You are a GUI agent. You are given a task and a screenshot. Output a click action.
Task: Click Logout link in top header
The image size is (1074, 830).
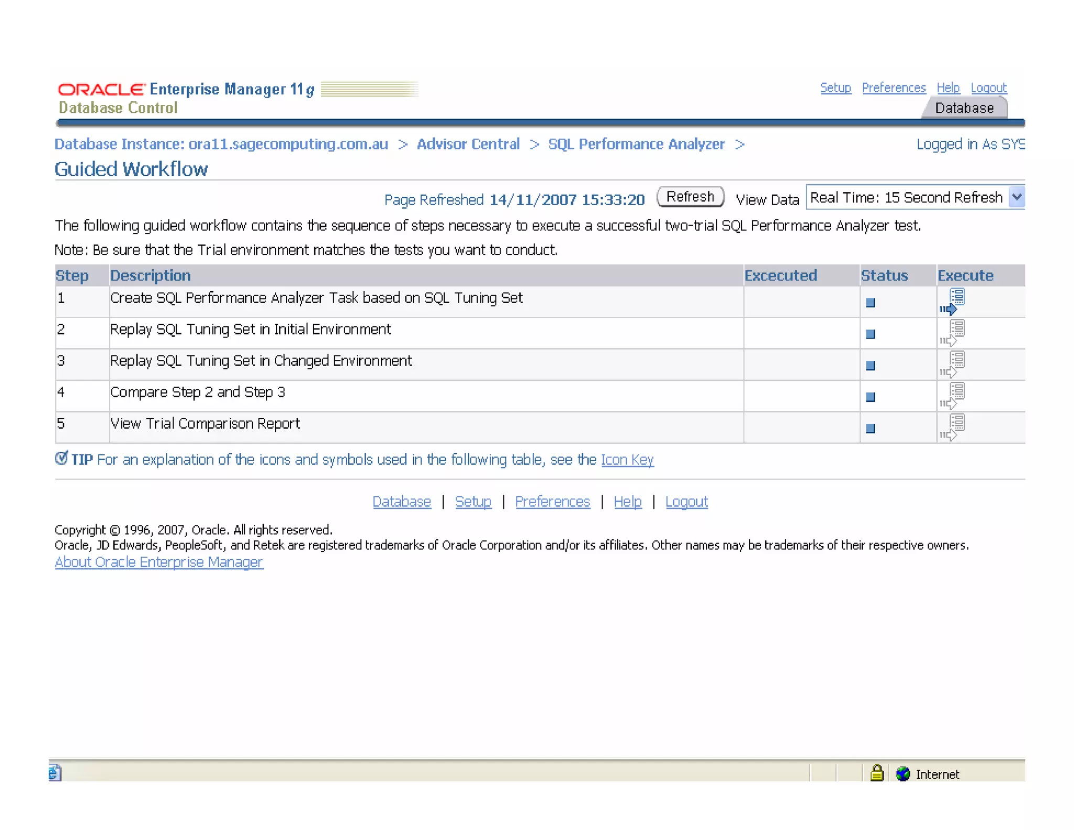[x=989, y=88]
